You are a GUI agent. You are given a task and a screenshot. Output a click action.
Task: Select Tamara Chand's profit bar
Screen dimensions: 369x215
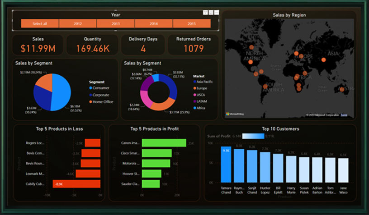[x=226, y=164]
